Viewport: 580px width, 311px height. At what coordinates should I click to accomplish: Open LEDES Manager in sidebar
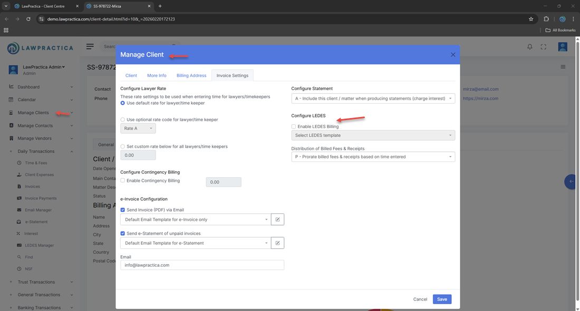pos(39,245)
